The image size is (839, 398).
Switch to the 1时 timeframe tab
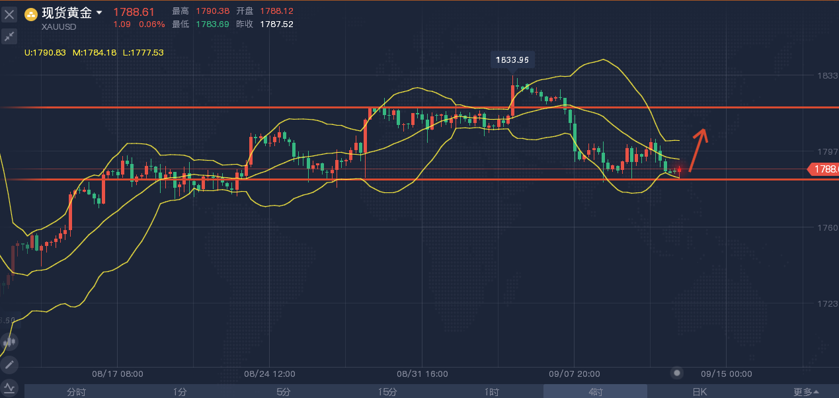pyautogui.click(x=491, y=391)
